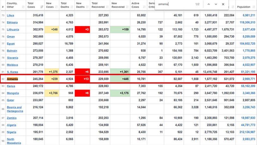Image resolution: width=257 pixels, height=145 pixels.
Task: Open the Algeria country link
Action: tap(11, 125)
